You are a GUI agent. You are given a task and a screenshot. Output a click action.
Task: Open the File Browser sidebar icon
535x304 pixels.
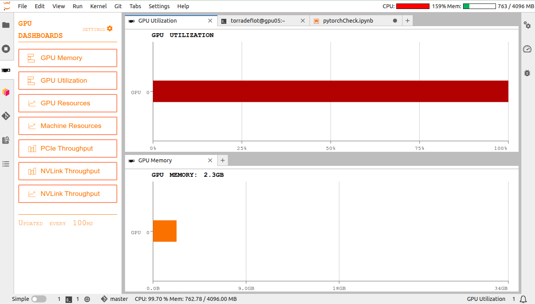point(6,25)
